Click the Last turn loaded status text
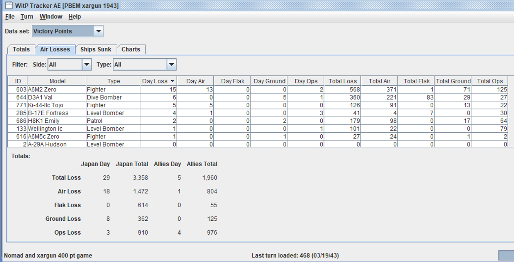The width and height of the screenshot is (514, 262). click(295, 255)
